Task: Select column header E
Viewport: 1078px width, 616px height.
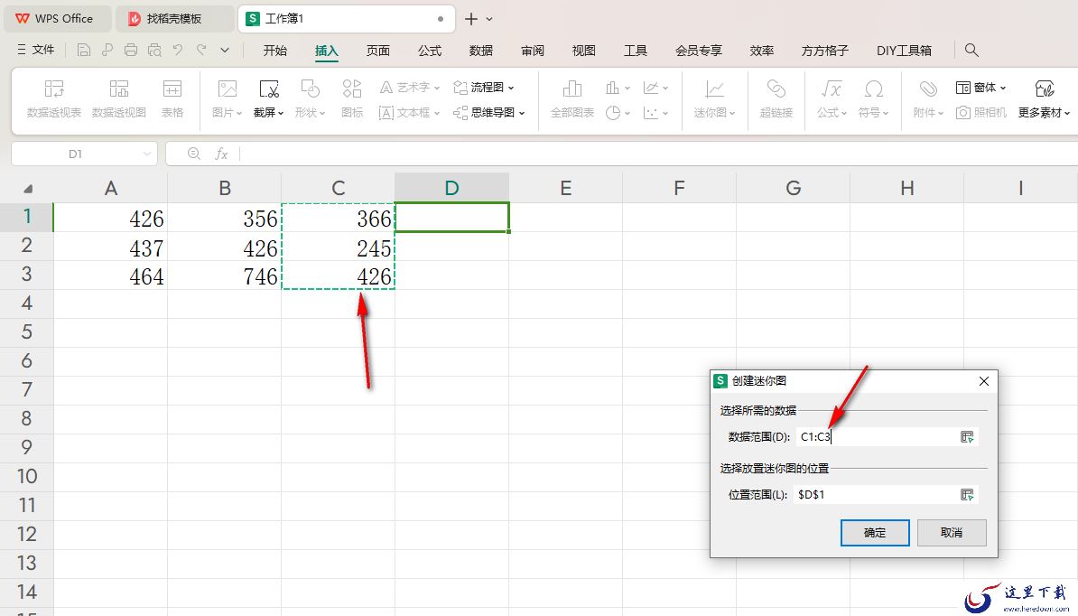Action: (x=566, y=188)
